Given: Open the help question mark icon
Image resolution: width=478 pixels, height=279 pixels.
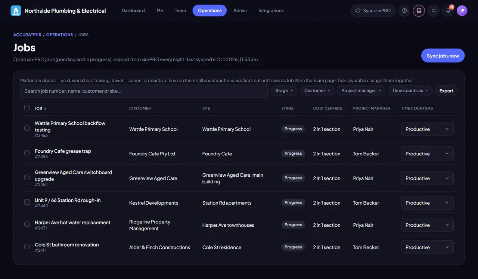Looking at the screenshot, I should pyautogui.click(x=404, y=11).
